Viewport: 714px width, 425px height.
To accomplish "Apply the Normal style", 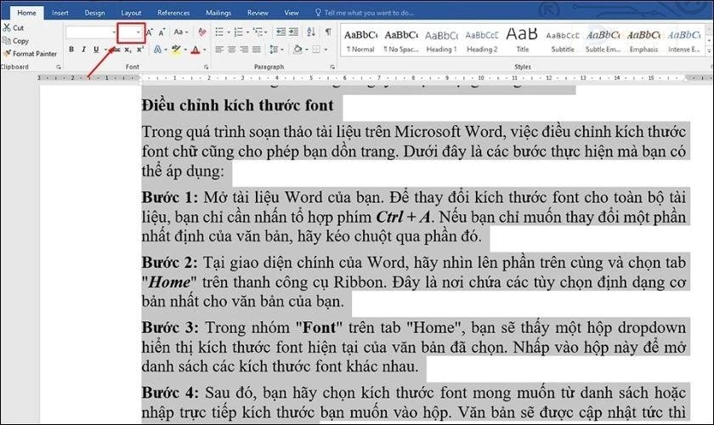I will 360,41.
